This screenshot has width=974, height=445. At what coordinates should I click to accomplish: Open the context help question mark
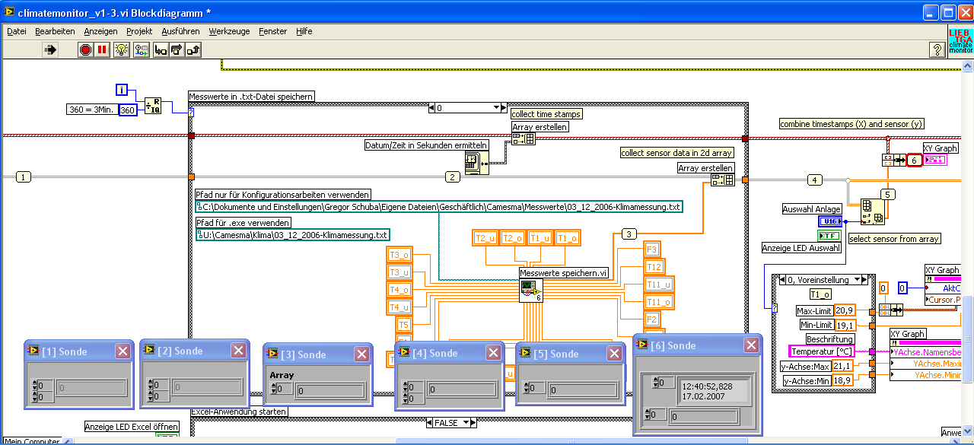(x=937, y=49)
